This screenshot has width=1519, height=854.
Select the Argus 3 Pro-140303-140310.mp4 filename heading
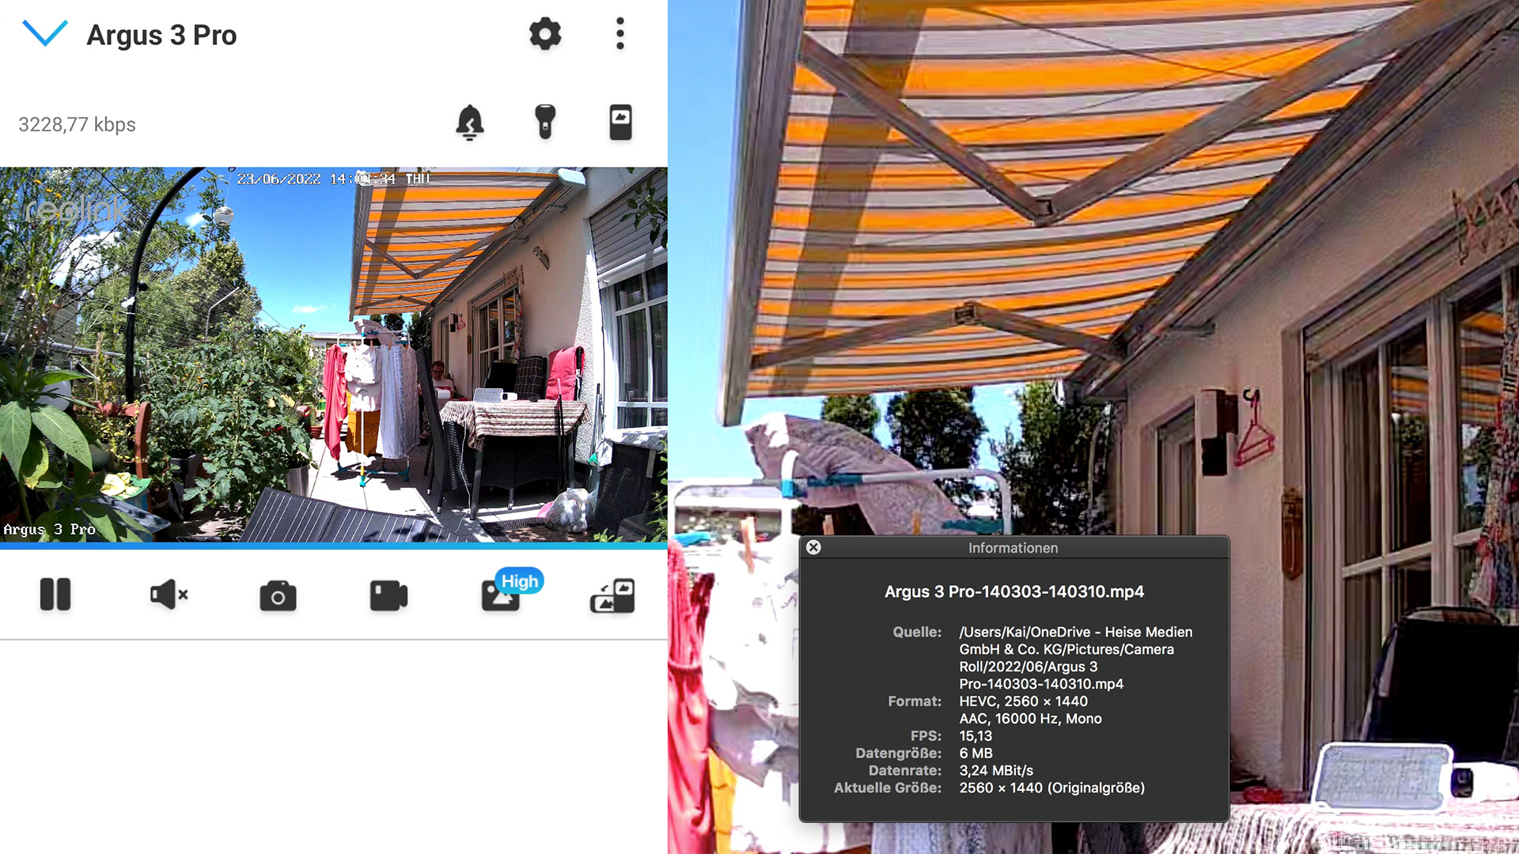[x=1013, y=591]
